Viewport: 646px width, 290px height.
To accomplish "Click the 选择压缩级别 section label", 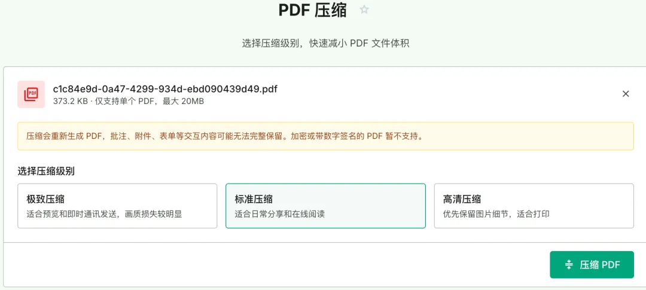I will point(46,172).
